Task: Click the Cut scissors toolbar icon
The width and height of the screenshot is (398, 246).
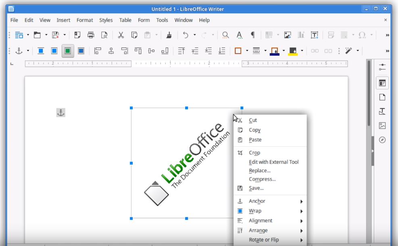Action: pyautogui.click(x=121, y=35)
